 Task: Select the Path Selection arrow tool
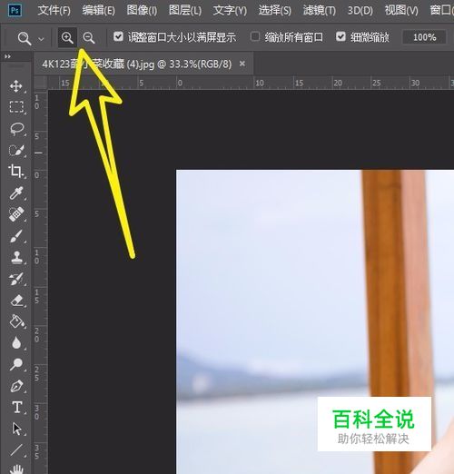[x=16, y=429]
